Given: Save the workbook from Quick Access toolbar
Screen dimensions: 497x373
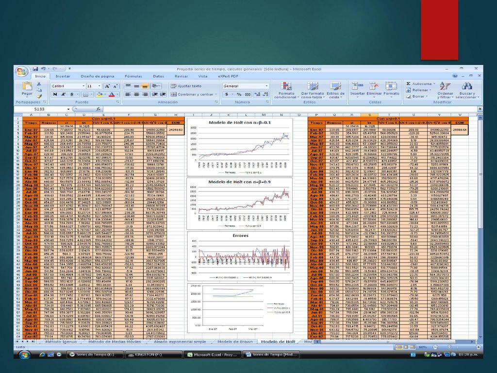Looking at the screenshot, I should 35,68.
